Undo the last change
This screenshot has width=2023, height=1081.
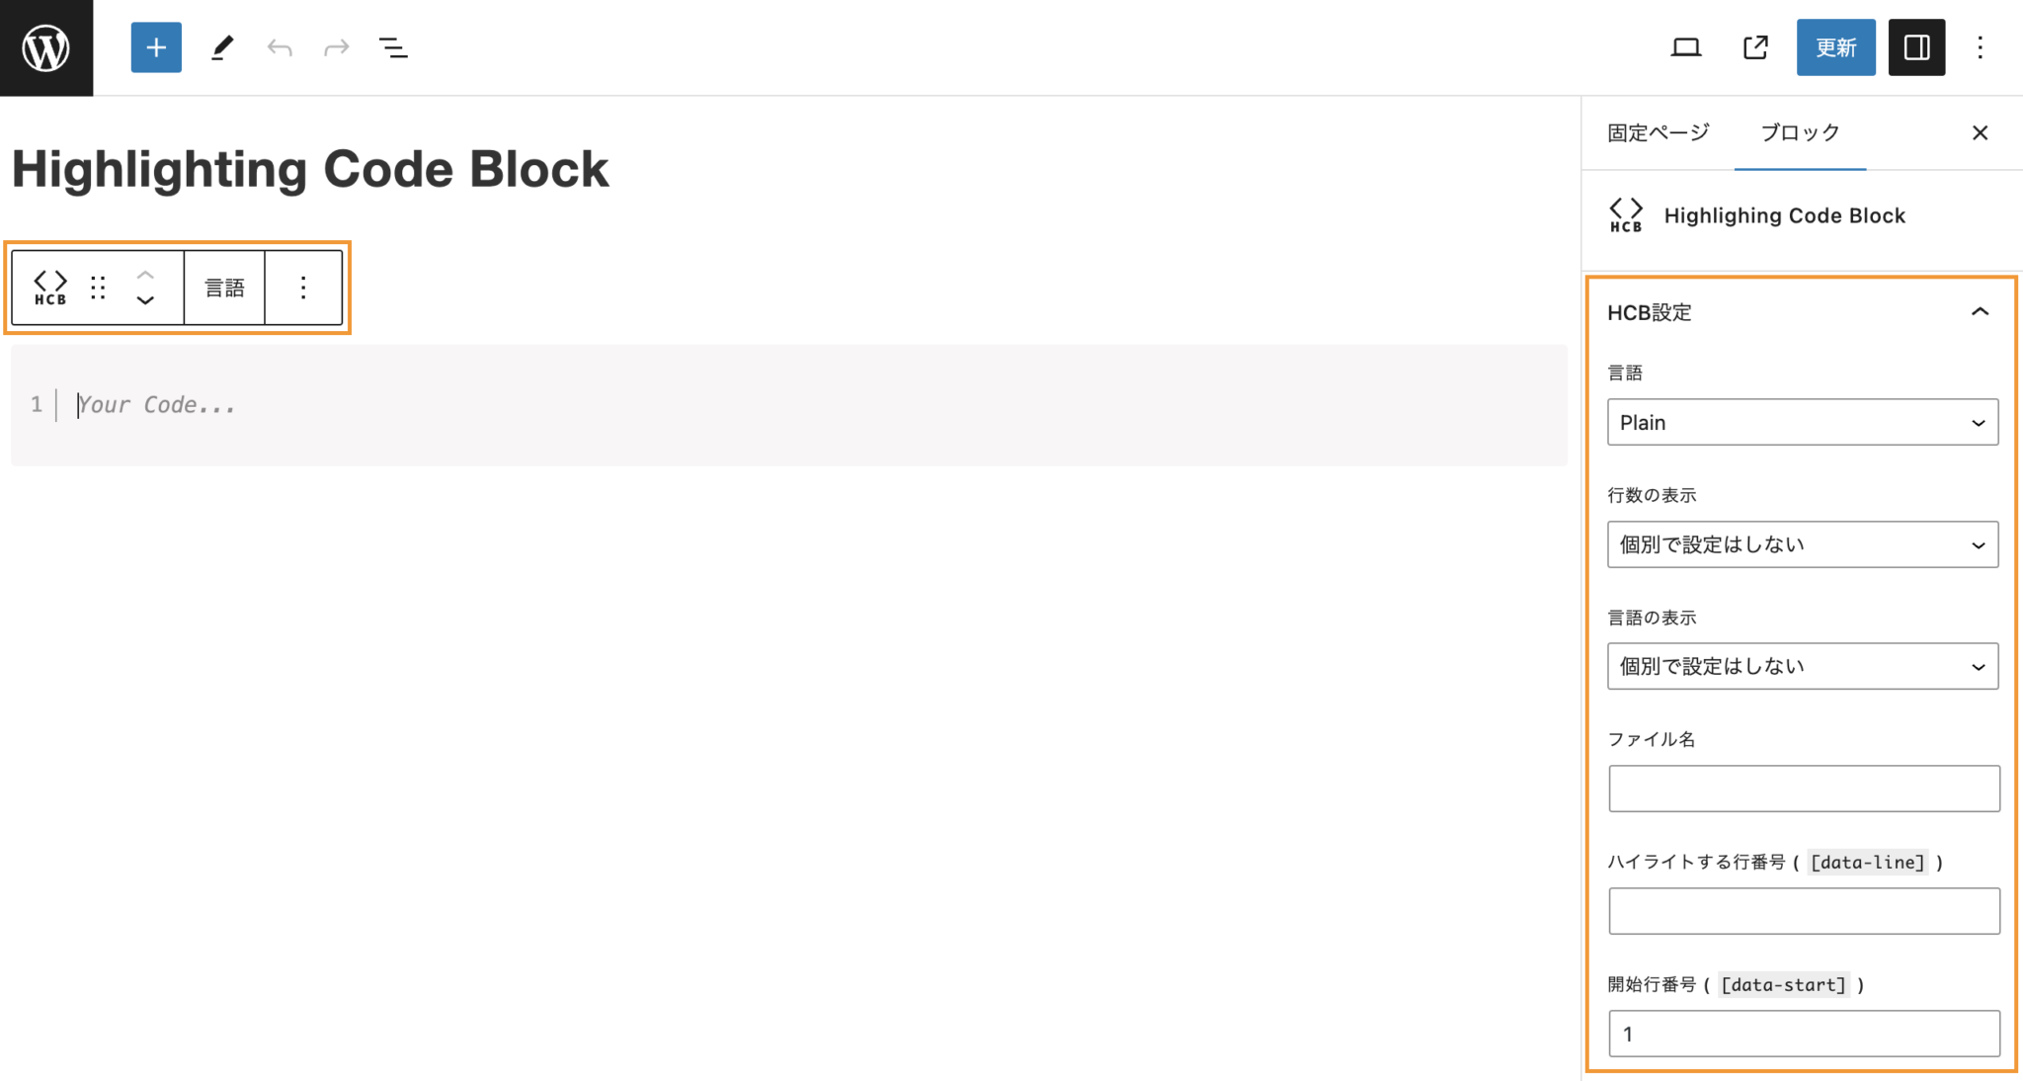[x=279, y=46]
